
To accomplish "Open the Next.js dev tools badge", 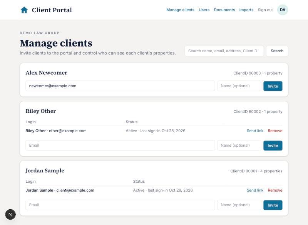I will tap(10, 214).
